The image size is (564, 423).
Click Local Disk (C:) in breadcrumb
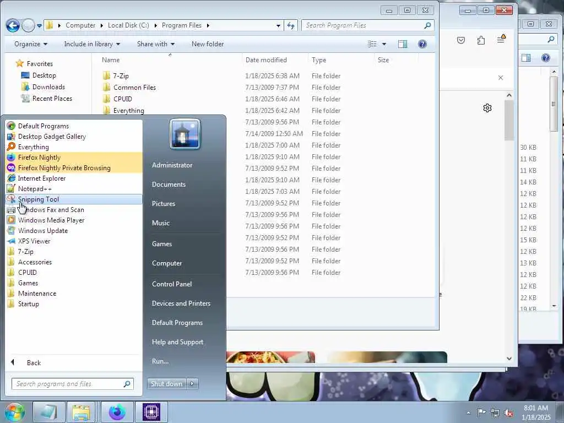(x=128, y=25)
